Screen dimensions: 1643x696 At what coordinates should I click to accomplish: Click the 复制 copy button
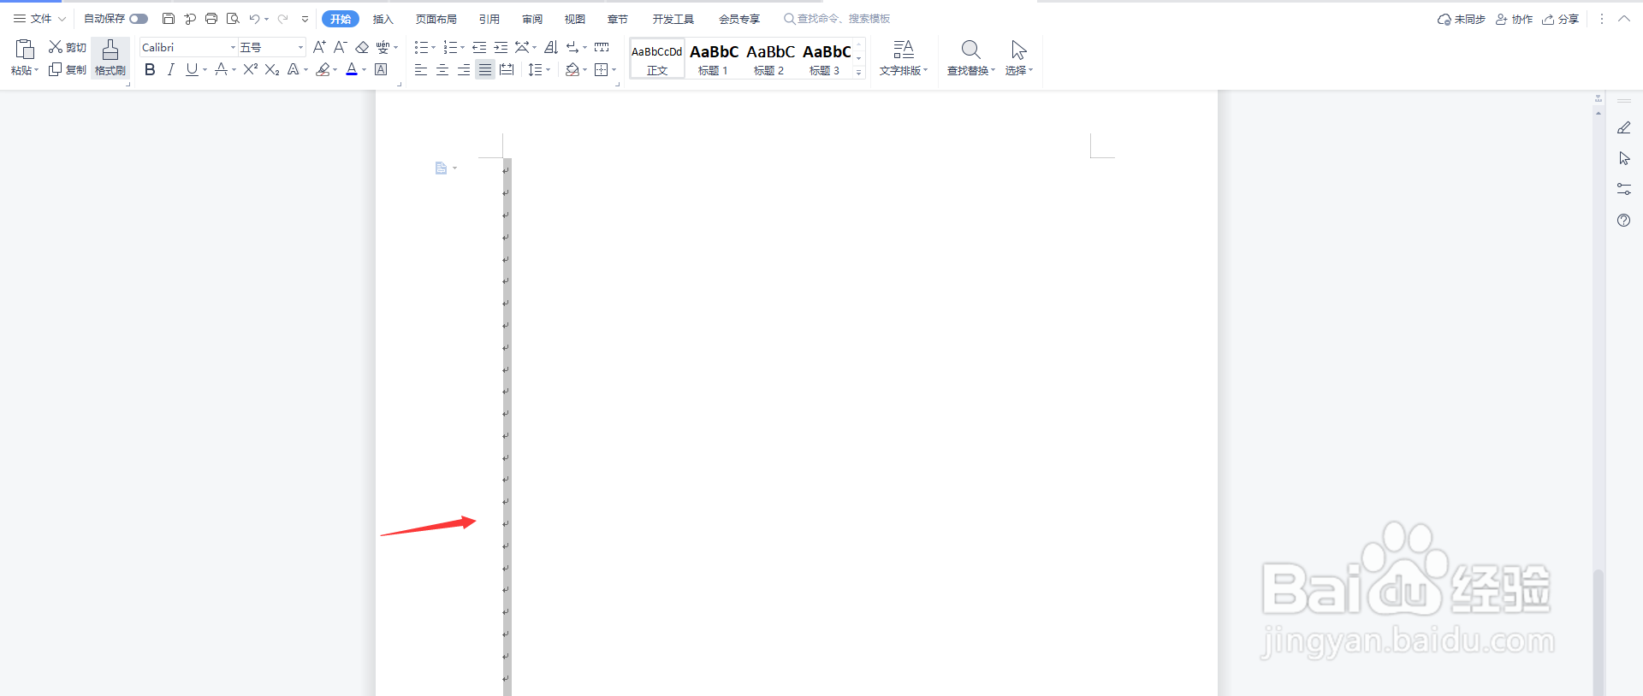(x=67, y=69)
